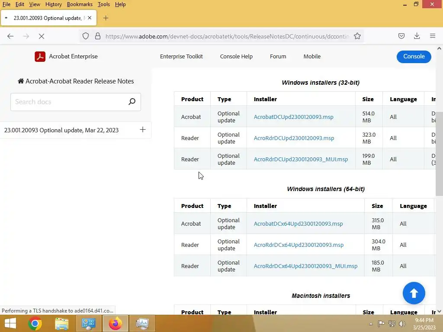The image size is (443, 332).
Task: Submit search with the magnifier icon
Action: (x=132, y=102)
